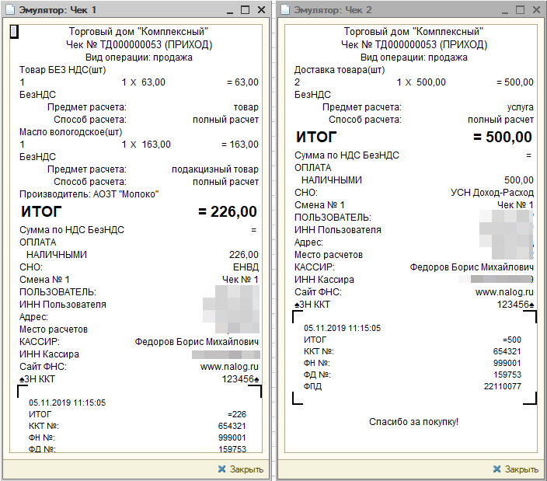
Task: Click 'Вид операции: продажа' in Чек 2
Action: tap(413, 58)
